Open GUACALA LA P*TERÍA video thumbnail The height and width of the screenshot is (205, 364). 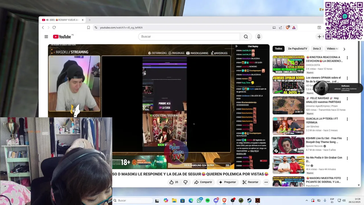[288, 126]
